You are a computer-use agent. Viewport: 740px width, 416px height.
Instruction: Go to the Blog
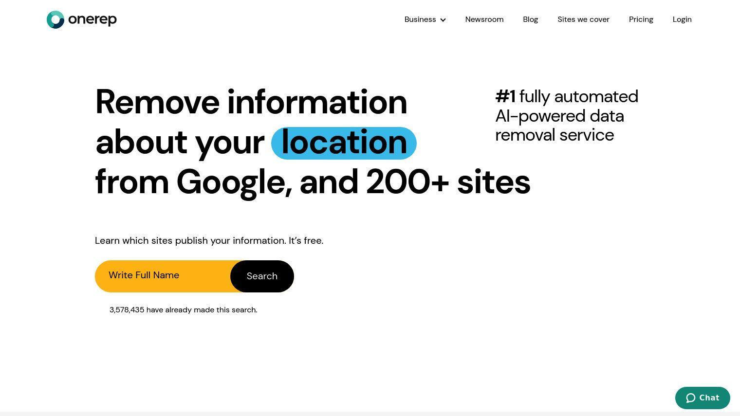(x=530, y=19)
